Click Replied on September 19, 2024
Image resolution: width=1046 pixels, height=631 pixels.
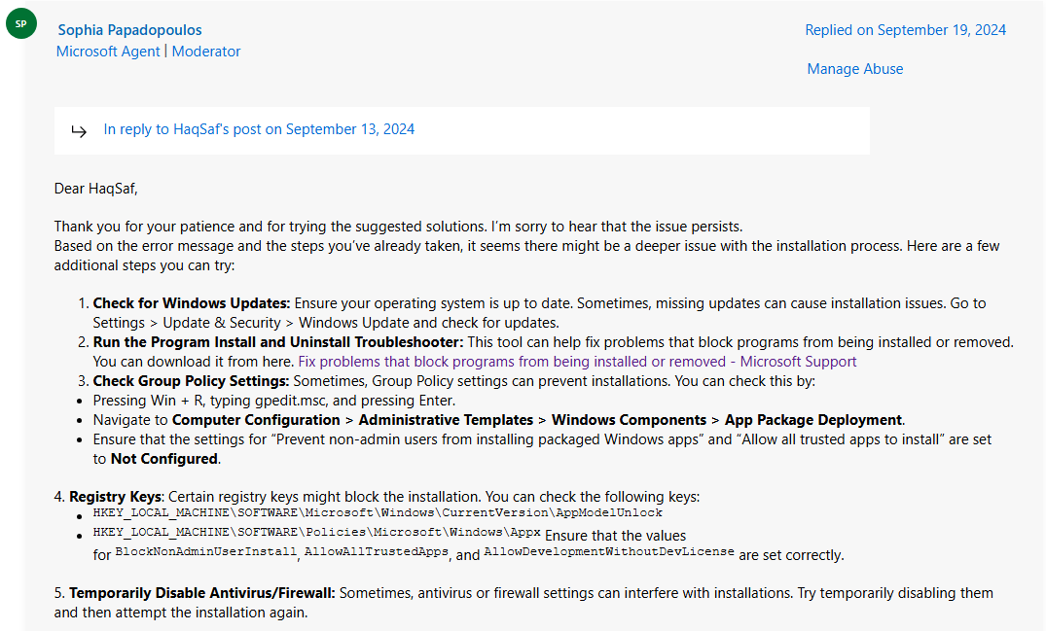point(905,30)
